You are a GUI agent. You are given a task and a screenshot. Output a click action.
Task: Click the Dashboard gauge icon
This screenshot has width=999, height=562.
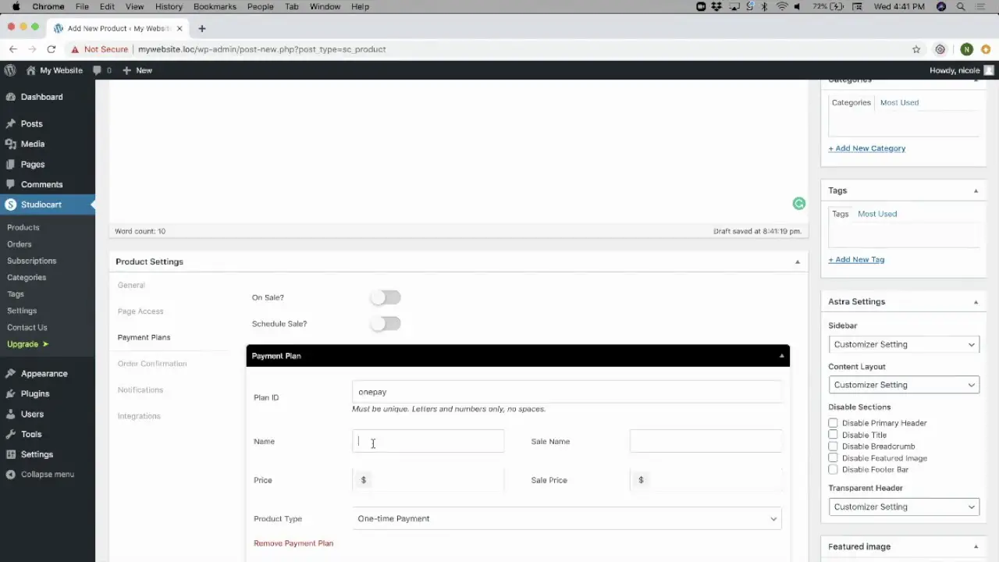click(10, 97)
